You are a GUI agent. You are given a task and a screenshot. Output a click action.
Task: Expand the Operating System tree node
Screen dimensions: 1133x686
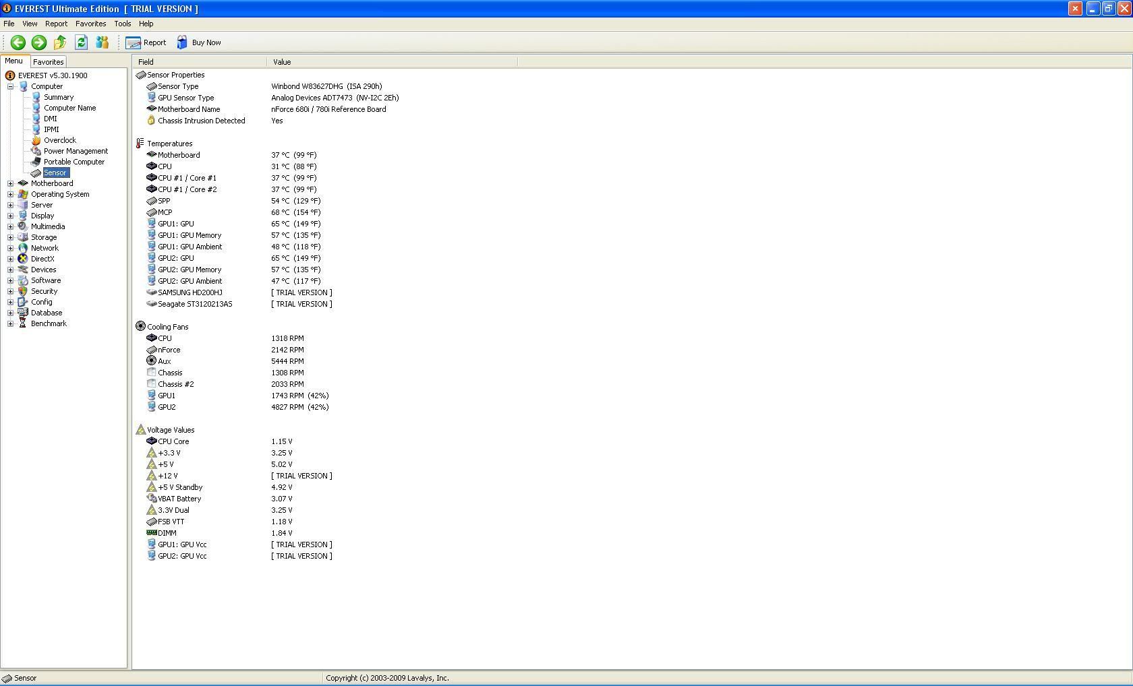tap(11, 194)
